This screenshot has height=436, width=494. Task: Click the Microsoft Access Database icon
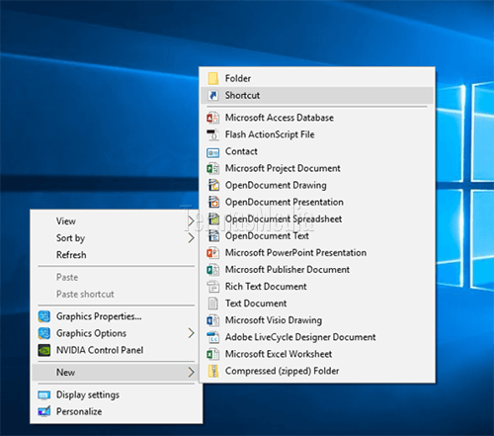click(x=212, y=118)
